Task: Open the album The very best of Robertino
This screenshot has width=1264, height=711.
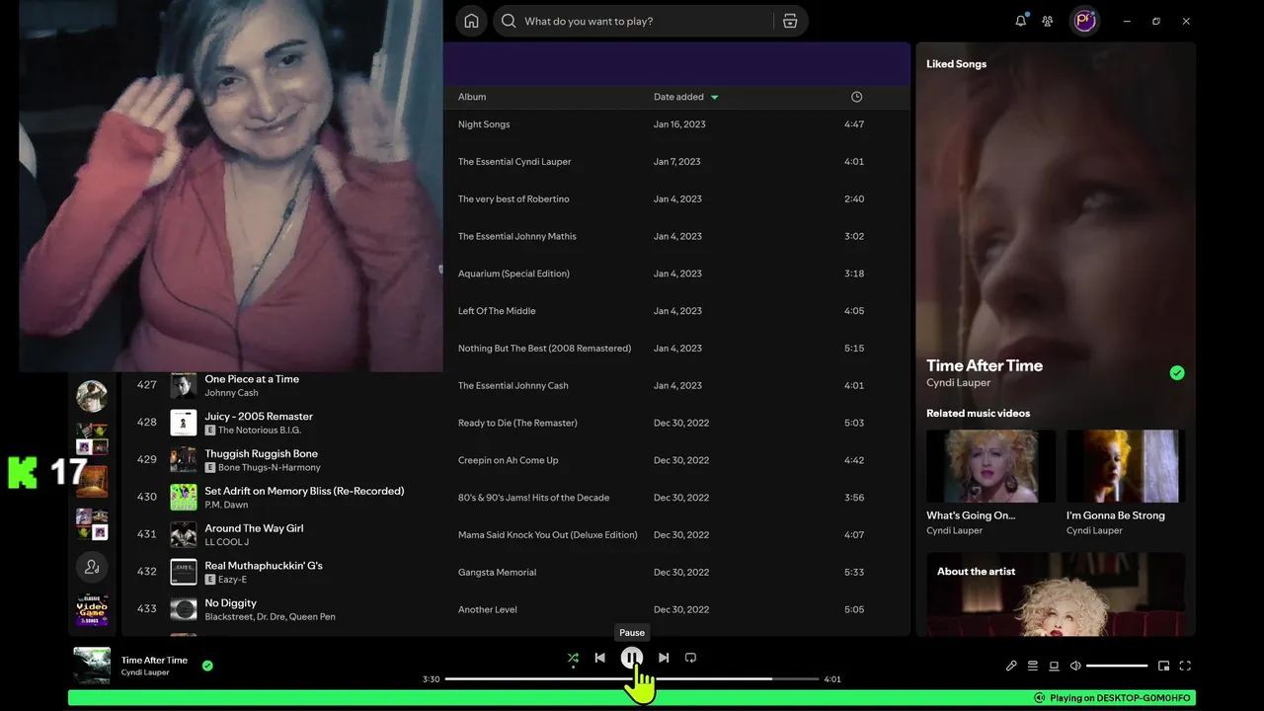Action: pyautogui.click(x=513, y=199)
